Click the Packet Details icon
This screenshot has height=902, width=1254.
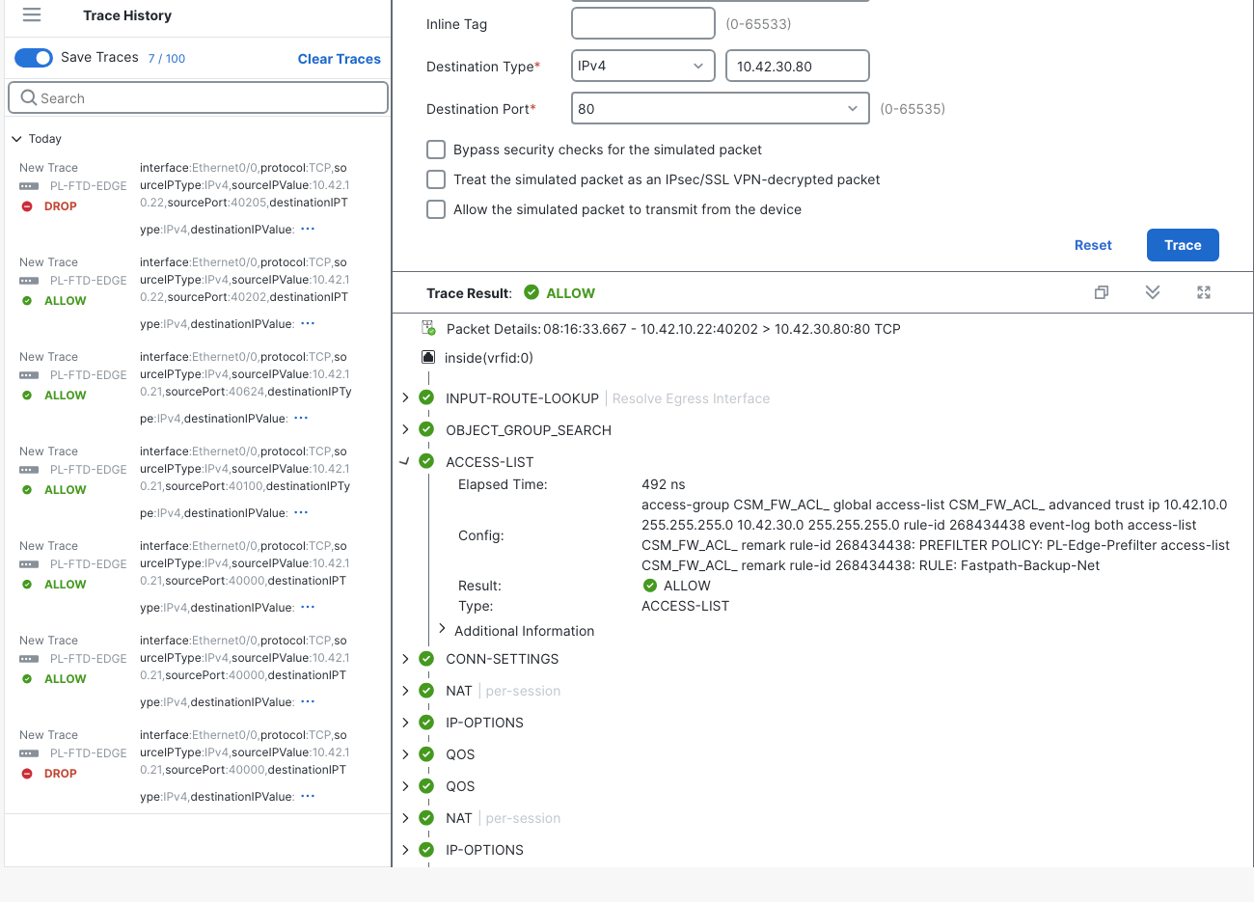[x=429, y=329]
